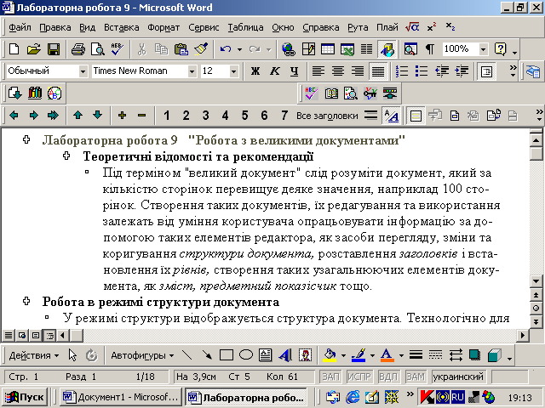The image size is (545, 408).
Task: Toggle the ¶ show/hide formatting marks button
Action: pos(430,49)
